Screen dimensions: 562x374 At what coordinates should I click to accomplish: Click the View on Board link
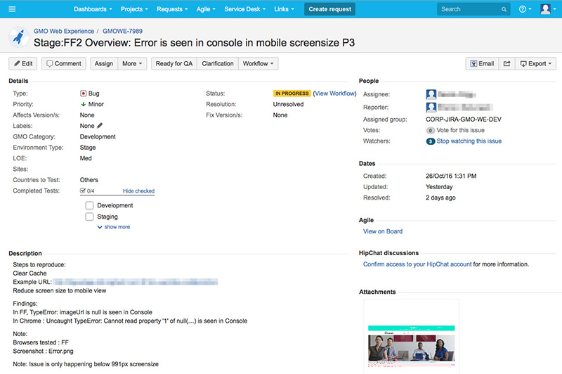tap(382, 231)
